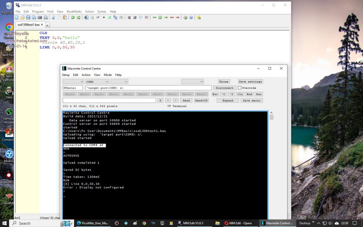The image size is (363, 227).
Task: Click the Paste clipboard icon
Action: [65, 17]
